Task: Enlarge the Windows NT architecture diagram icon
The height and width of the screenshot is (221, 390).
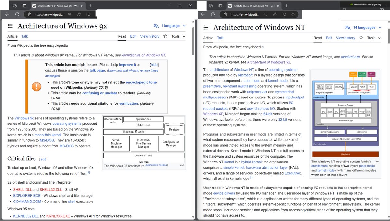Action: pos(378,161)
